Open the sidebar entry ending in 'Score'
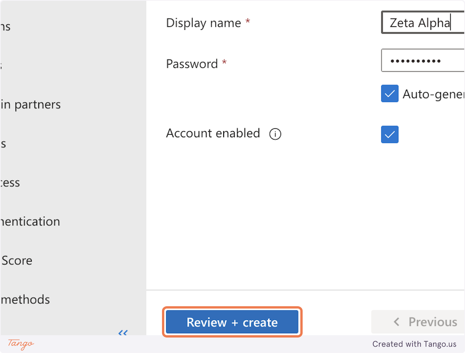Image resolution: width=465 pixels, height=353 pixels. tap(16, 260)
